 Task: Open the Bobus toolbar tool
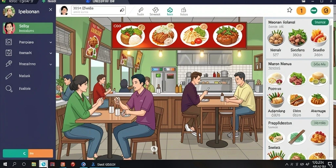[x=184, y=12]
